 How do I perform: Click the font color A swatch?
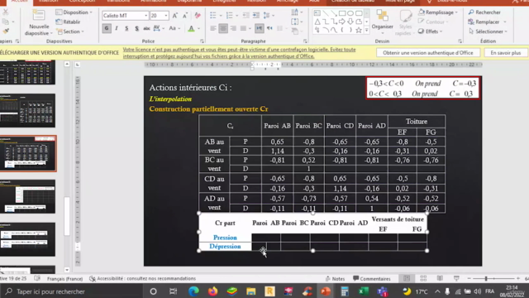(x=191, y=28)
